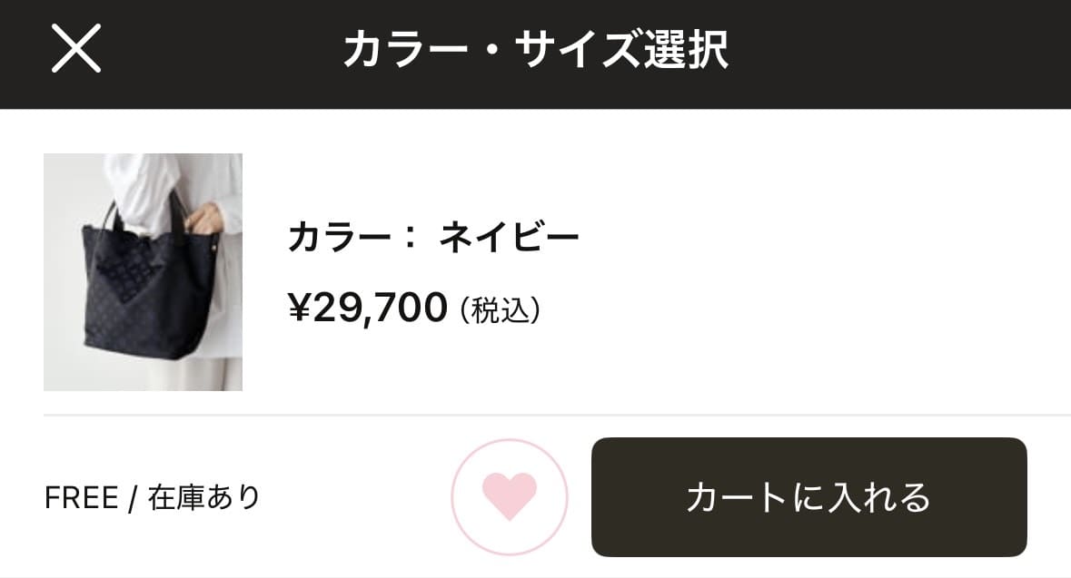1071x578 pixels.
Task: Select the FREE / 在庫あり row
Action: pyautogui.click(x=153, y=498)
